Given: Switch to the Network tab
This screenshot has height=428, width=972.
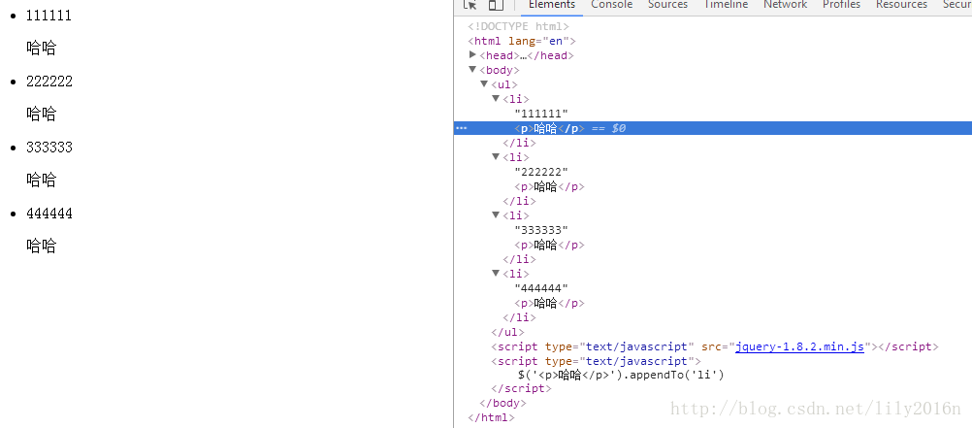Looking at the screenshot, I should [x=785, y=5].
